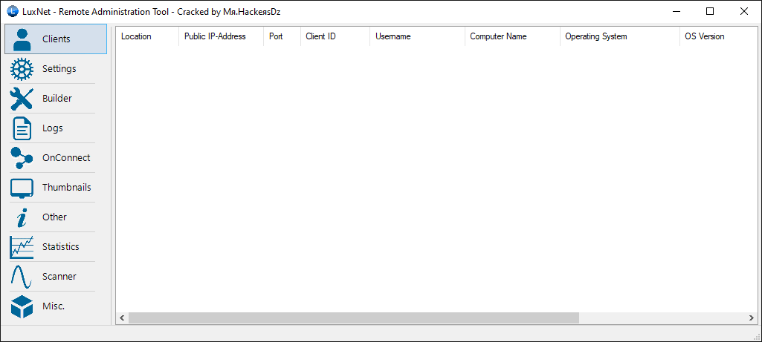Select the Builder wrench icon

tap(22, 99)
